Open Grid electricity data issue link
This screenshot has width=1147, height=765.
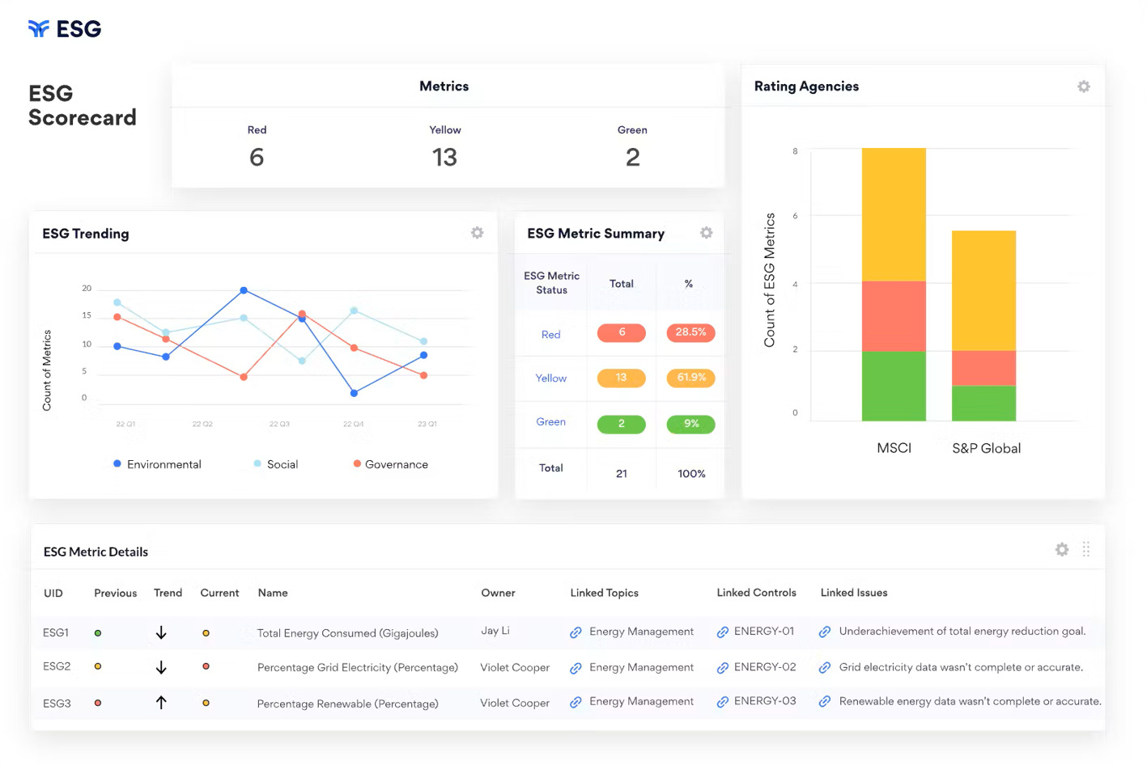[961, 666]
